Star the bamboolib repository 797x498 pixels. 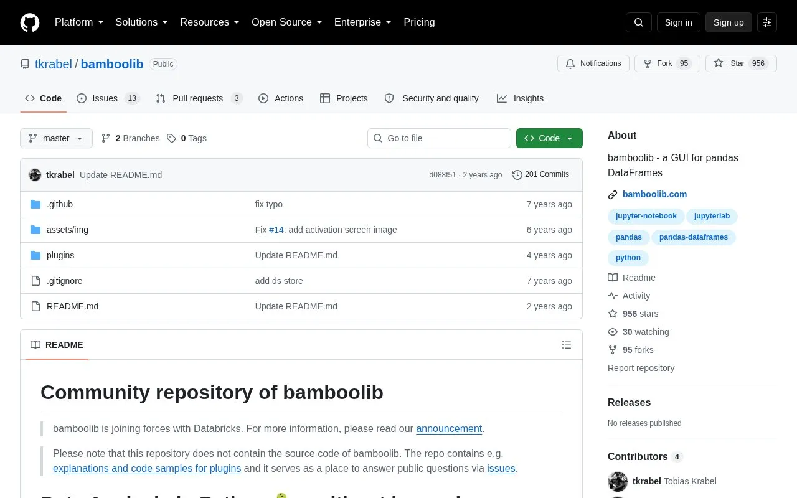[741, 63]
